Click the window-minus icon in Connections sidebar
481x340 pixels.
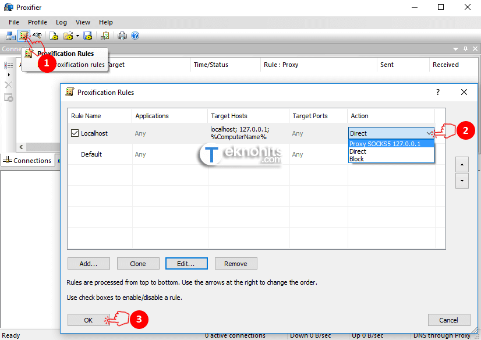(9, 97)
